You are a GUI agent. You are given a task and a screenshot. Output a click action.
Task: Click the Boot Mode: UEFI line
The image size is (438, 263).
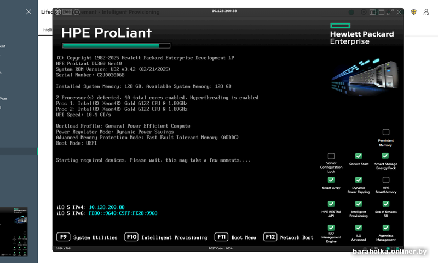tap(76, 143)
